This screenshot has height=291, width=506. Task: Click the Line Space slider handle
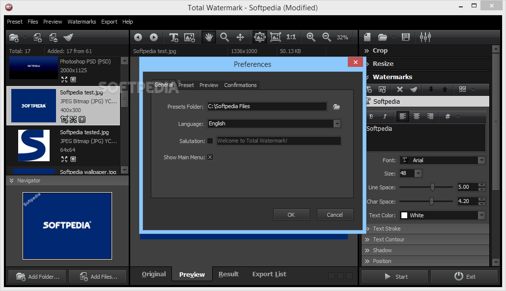point(432,187)
